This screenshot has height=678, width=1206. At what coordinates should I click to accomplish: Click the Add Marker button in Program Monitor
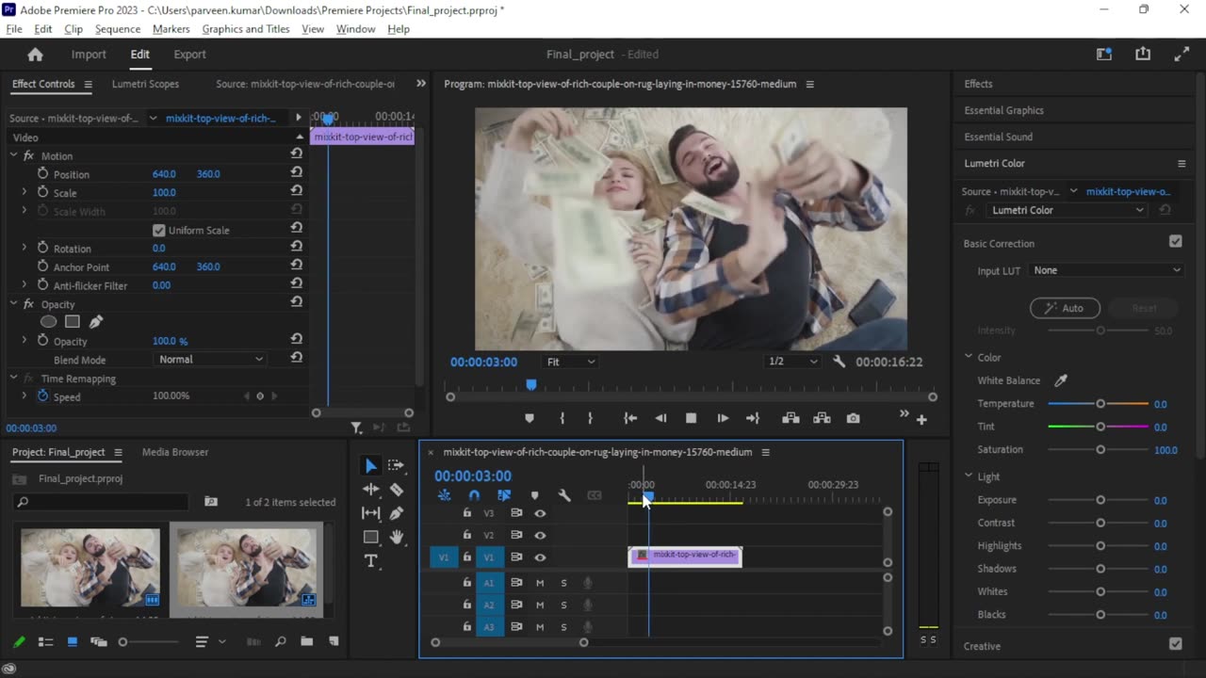pos(529,418)
